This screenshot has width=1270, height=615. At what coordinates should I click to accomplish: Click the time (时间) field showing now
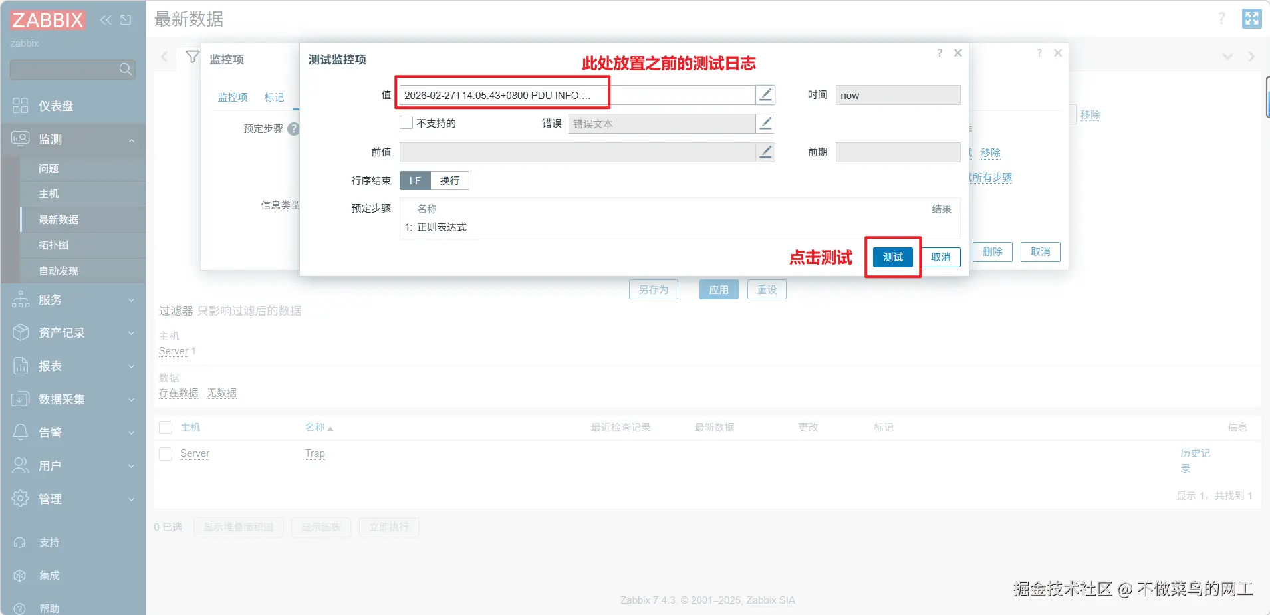tap(898, 95)
